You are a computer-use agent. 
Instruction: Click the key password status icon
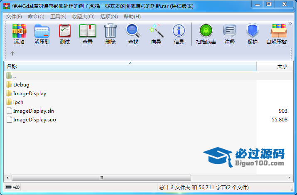16,187
